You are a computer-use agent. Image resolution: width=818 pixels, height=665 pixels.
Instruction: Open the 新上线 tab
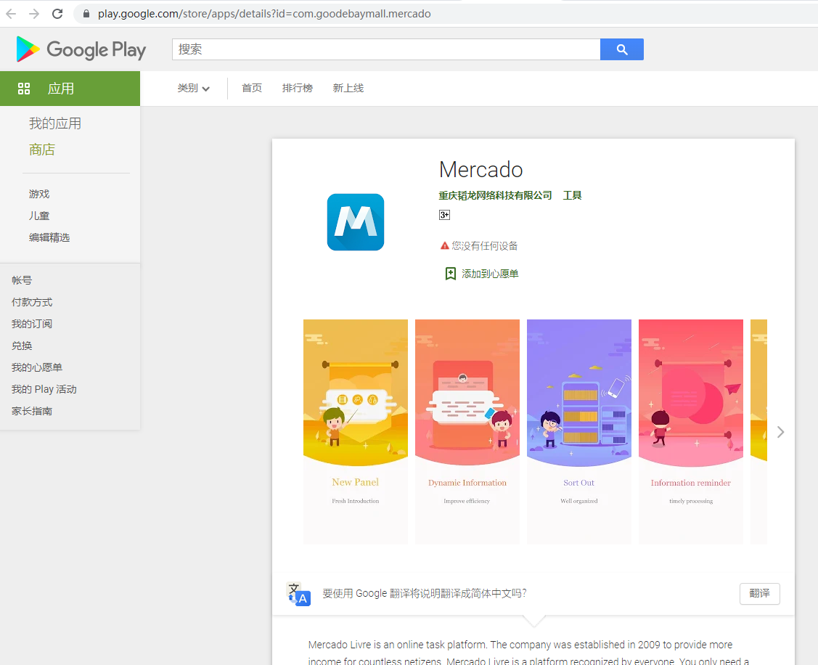coord(348,89)
